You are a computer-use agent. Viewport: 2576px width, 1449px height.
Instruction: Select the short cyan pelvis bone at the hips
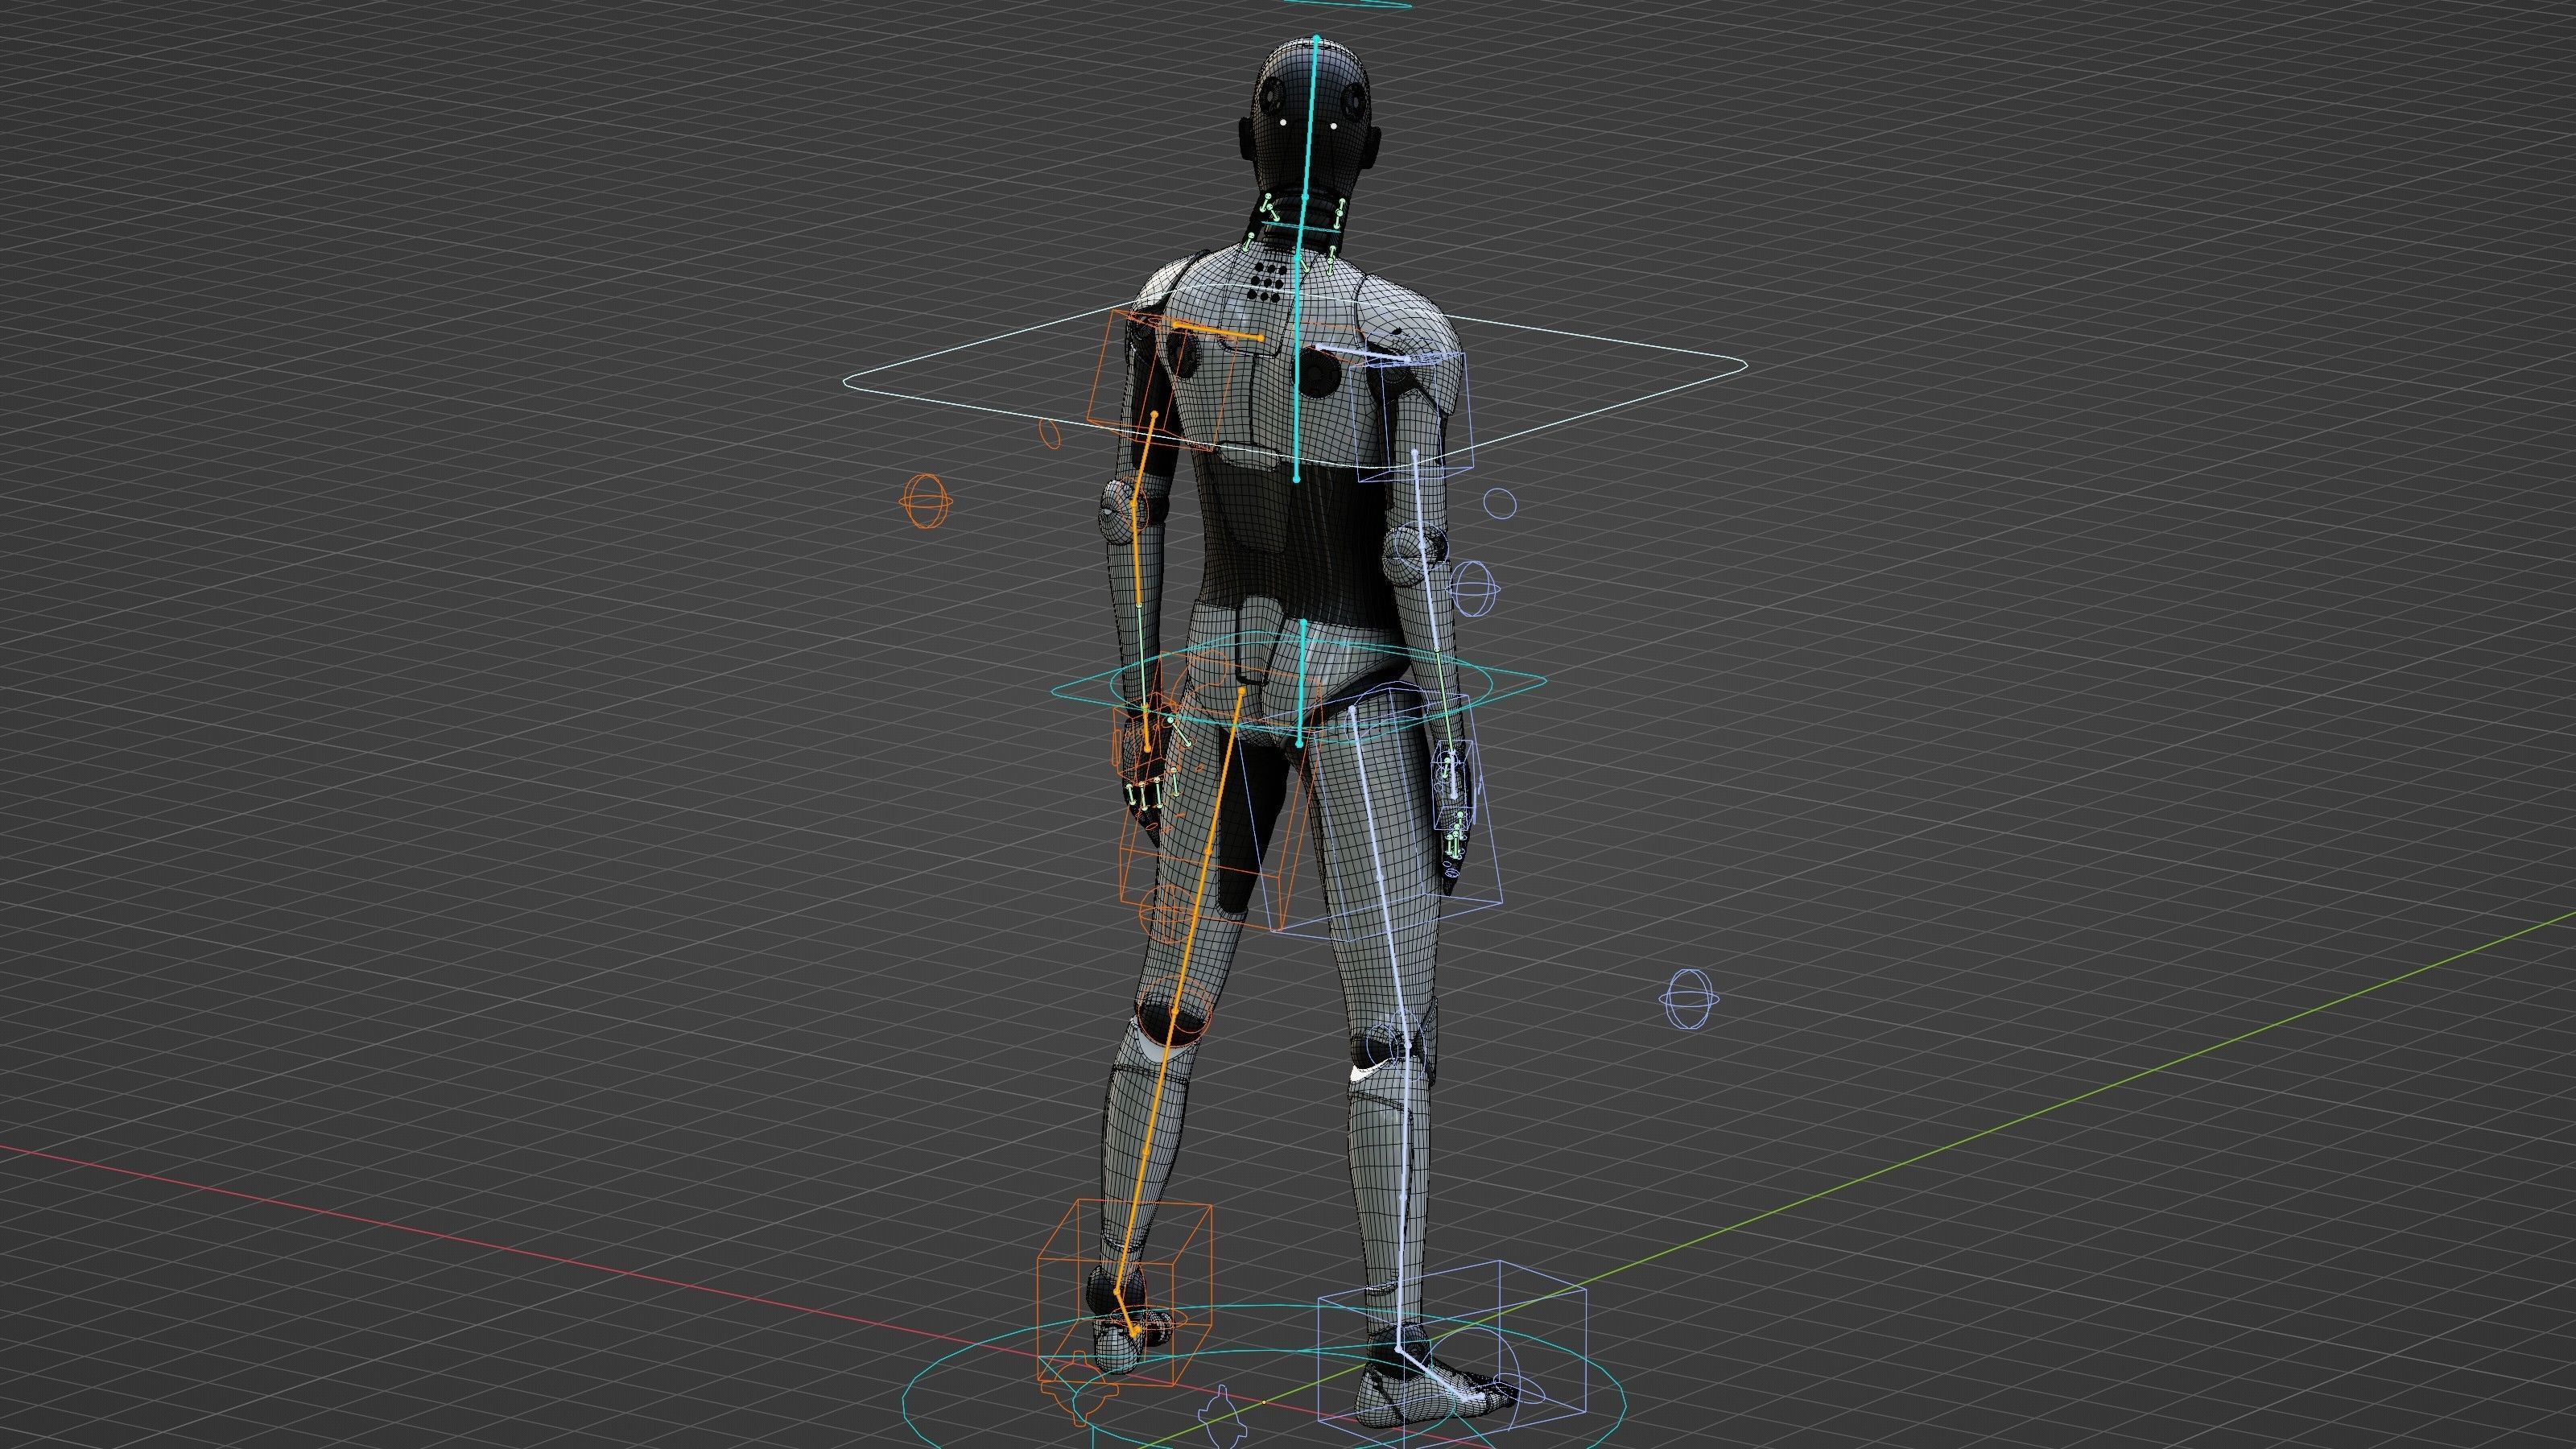1301,682
